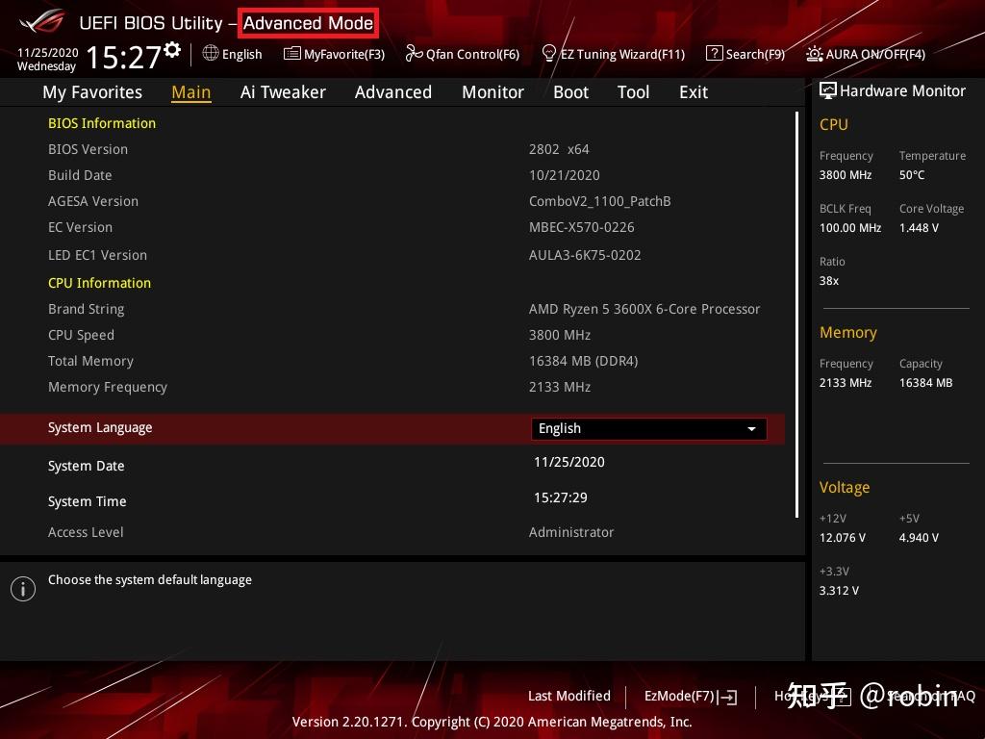Open the Boot tab
The height and width of the screenshot is (739, 985).
tap(570, 92)
